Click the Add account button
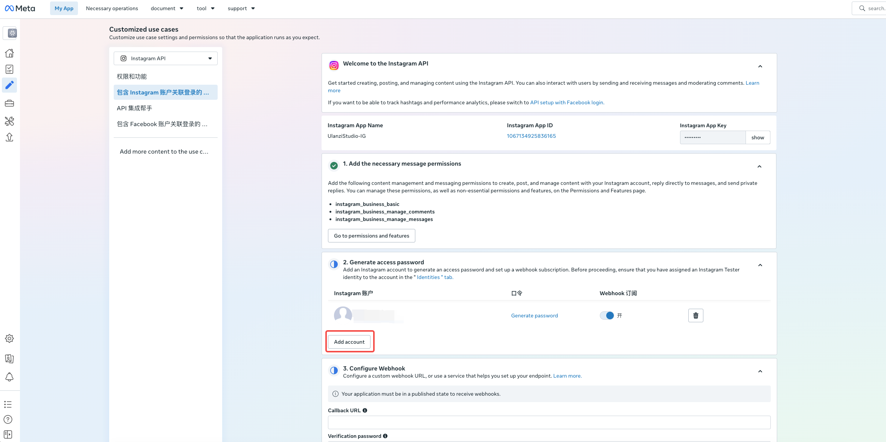The height and width of the screenshot is (442, 886). click(349, 342)
